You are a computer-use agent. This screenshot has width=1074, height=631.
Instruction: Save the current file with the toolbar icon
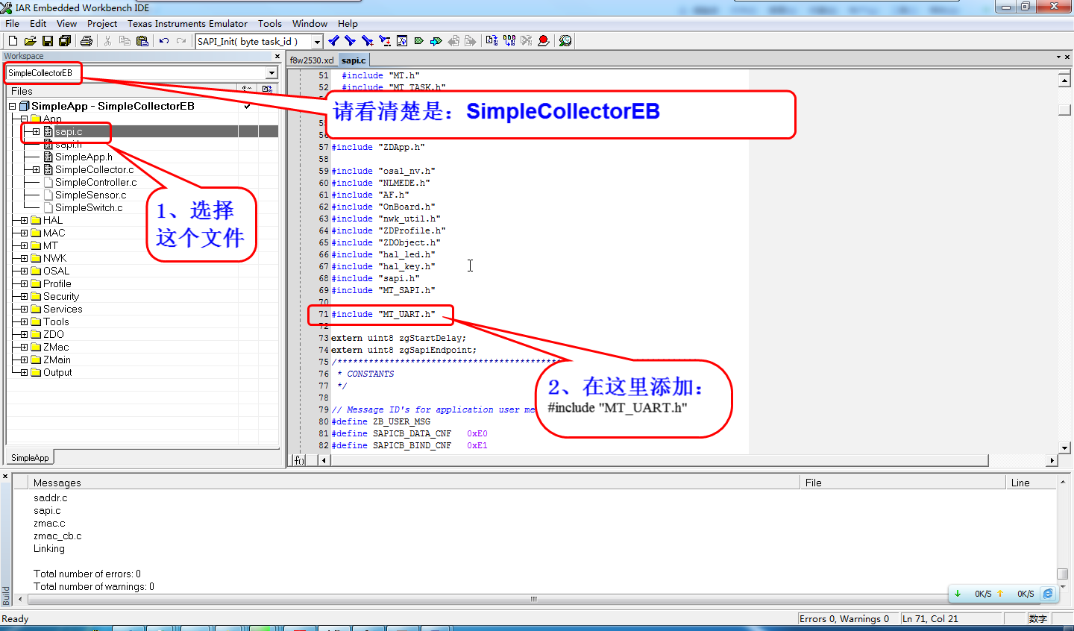[x=48, y=41]
